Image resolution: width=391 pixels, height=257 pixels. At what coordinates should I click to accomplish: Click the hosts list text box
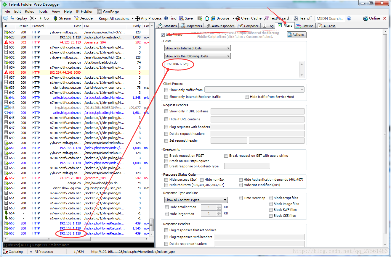tap(234, 69)
